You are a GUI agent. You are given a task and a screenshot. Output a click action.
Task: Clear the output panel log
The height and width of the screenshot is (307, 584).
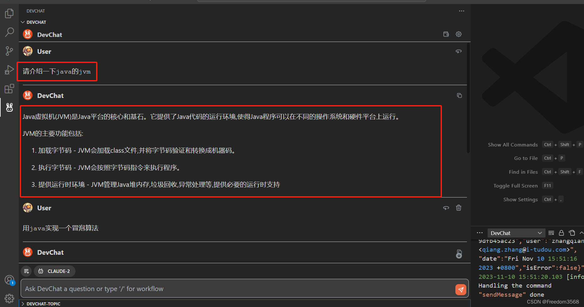[x=551, y=233]
